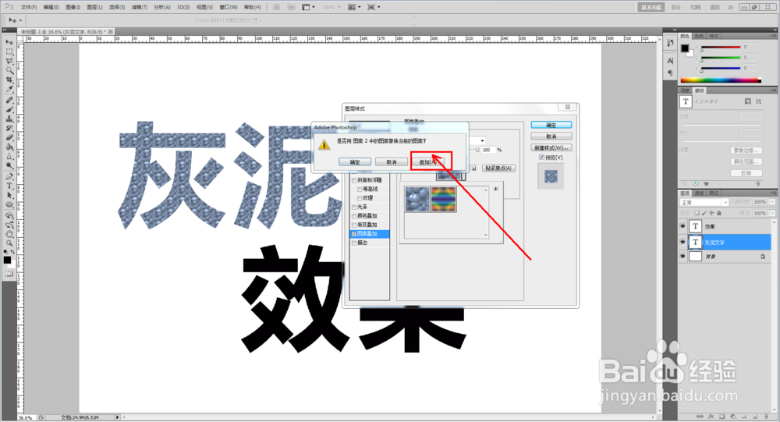Image resolution: width=780 pixels, height=422 pixels.
Task: Click the add layer style fx icon
Action: click(711, 417)
